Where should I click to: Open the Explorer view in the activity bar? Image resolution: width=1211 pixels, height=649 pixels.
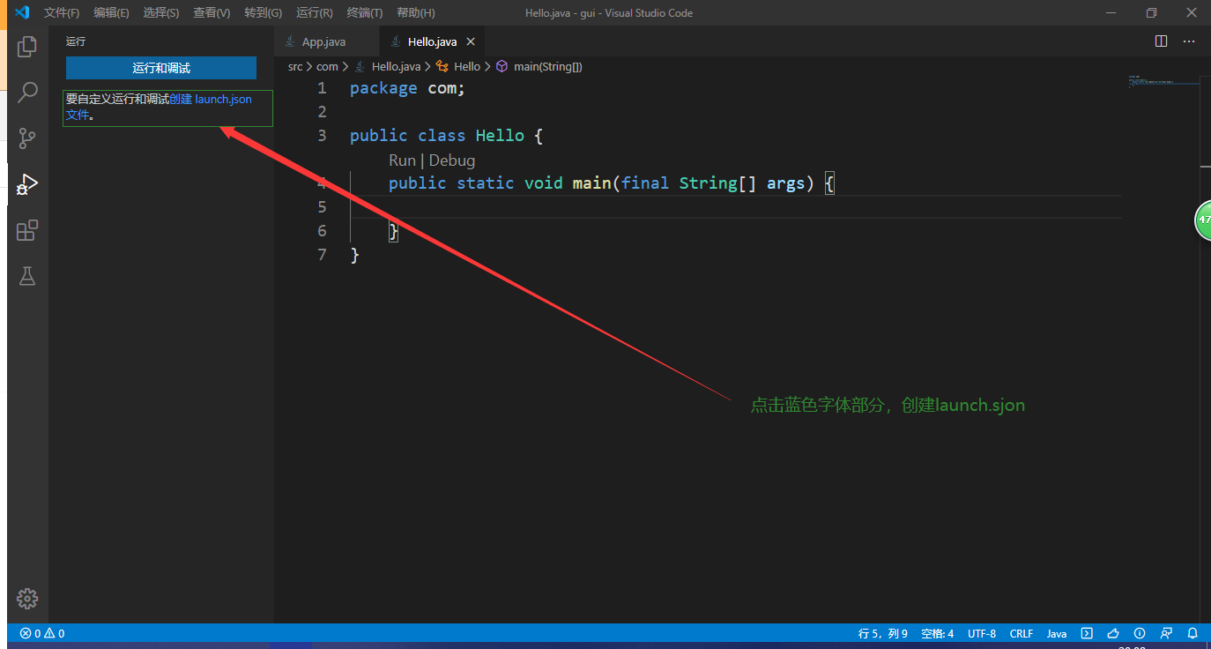26,46
